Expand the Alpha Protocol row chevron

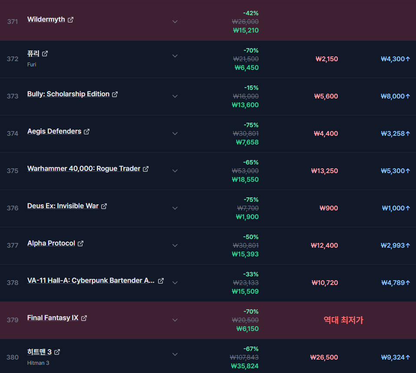(175, 245)
